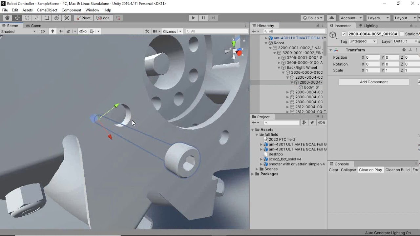
Task: Toggle scene grid visibility icon
Action: [92, 31]
